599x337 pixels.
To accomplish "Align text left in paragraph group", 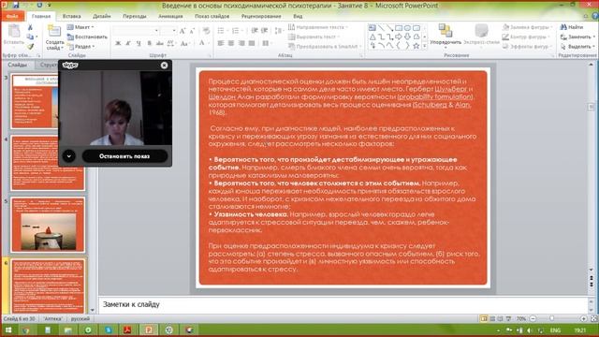I will (x=221, y=43).
